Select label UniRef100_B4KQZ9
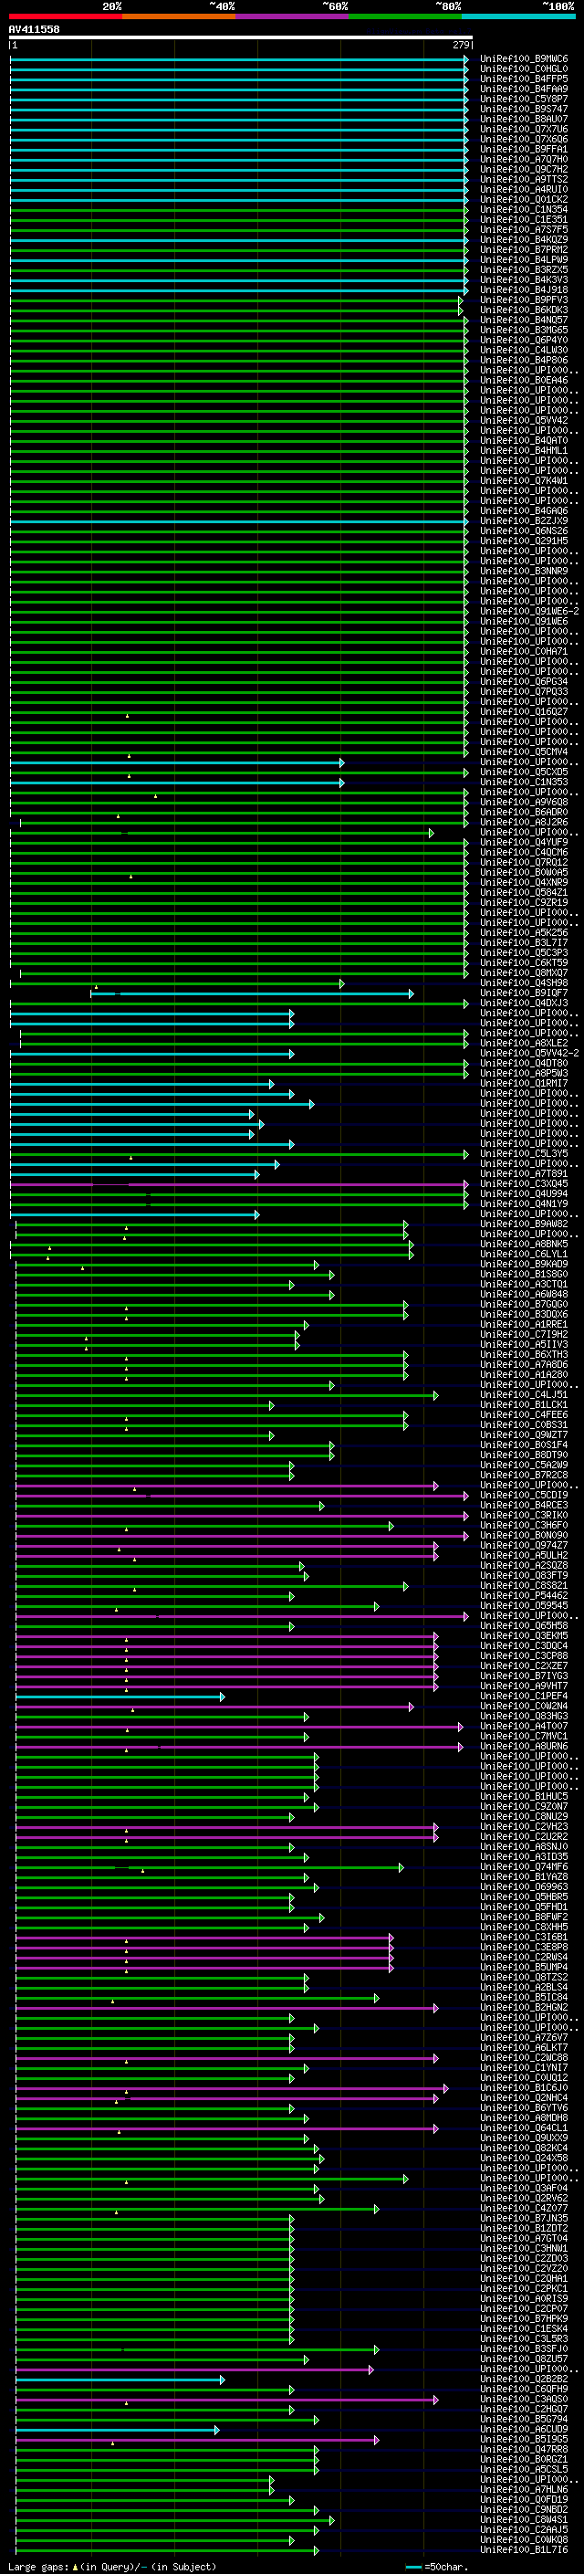Image resolution: width=584 pixels, height=2574 pixels. click(x=524, y=240)
